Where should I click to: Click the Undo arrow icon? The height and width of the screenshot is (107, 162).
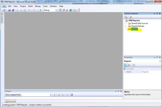click(29, 10)
